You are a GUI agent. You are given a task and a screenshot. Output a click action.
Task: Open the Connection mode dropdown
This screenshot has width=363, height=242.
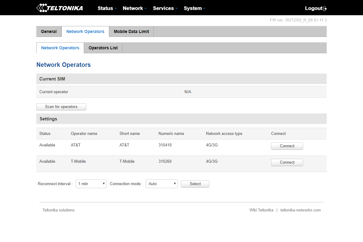(162, 184)
